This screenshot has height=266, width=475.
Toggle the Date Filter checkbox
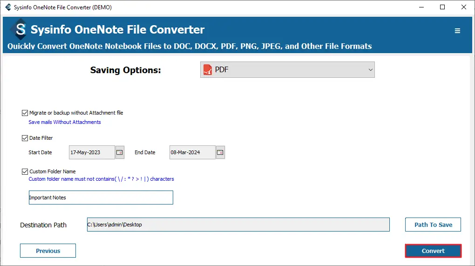click(x=25, y=138)
